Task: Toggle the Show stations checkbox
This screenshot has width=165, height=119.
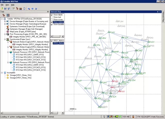Action: pyautogui.click(x=52, y=22)
